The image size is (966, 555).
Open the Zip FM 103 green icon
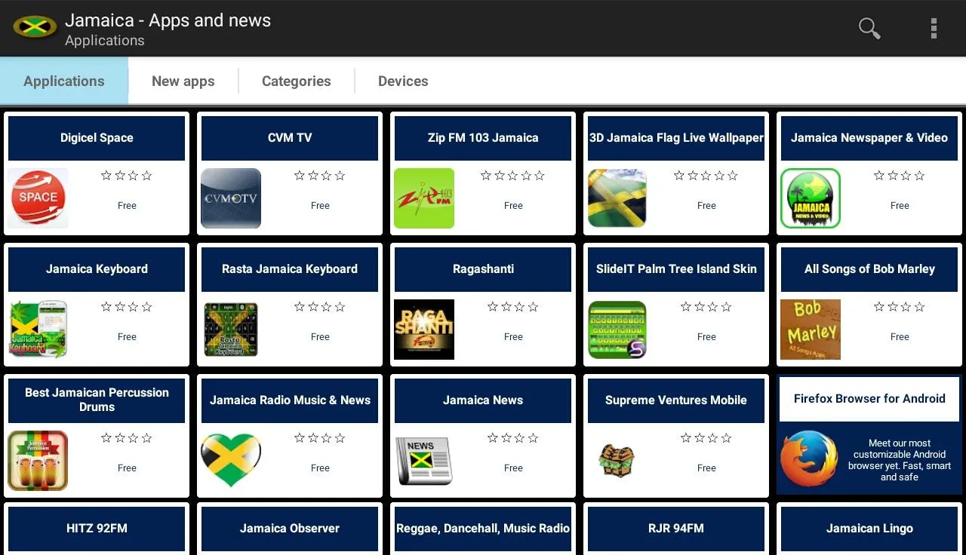point(424,198)
